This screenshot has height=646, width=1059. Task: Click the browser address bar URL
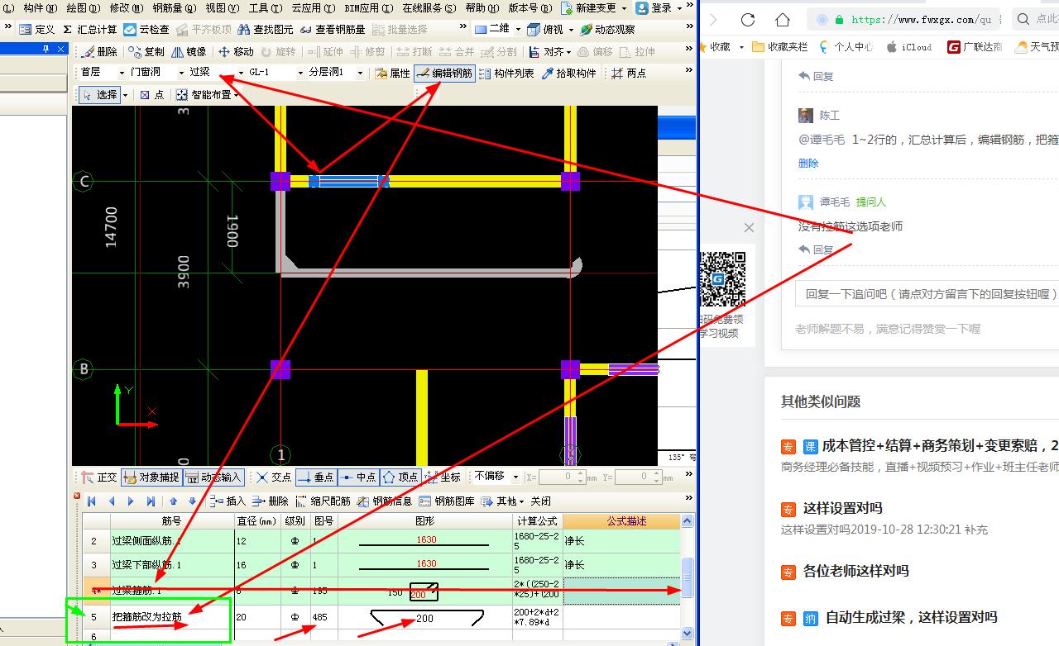click(x=921, y=19)
